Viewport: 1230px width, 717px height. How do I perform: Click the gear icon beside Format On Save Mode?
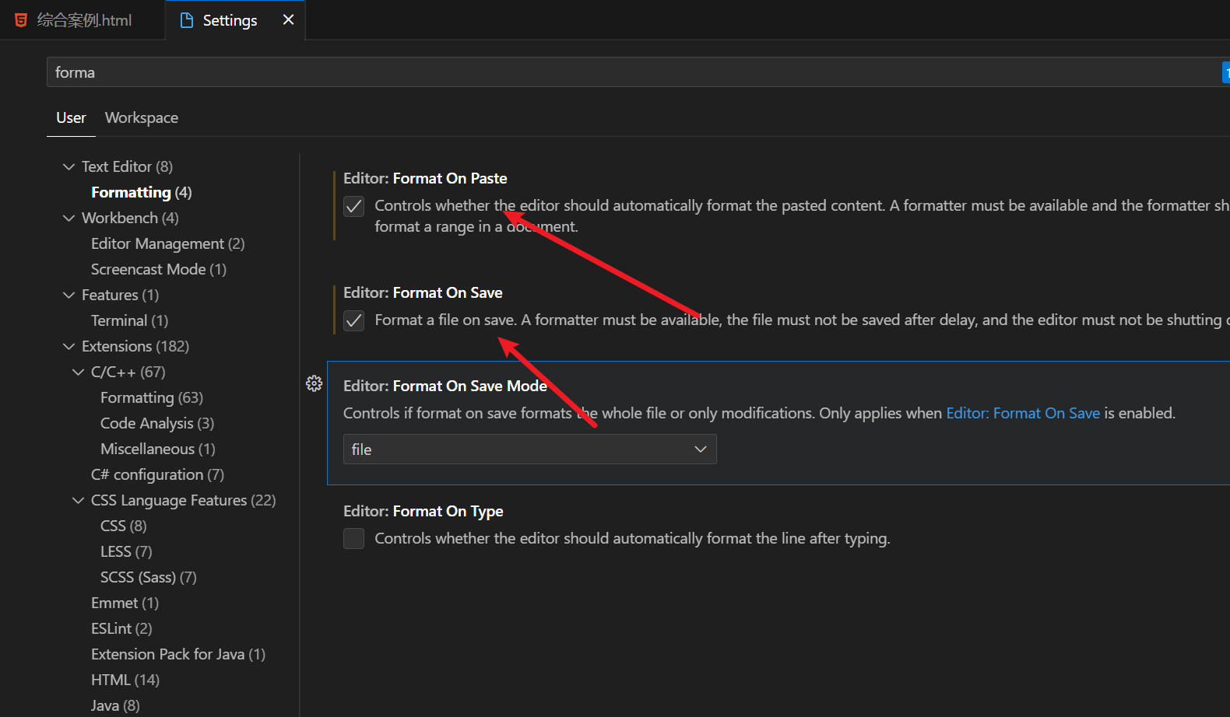click(x=314, y=383)
